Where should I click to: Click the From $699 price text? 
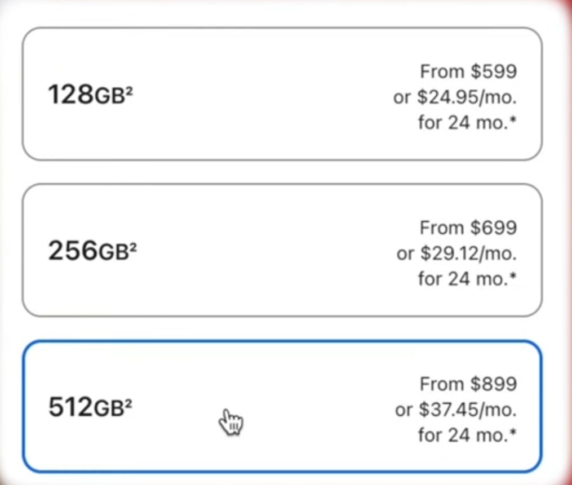[x=468, y=228]
